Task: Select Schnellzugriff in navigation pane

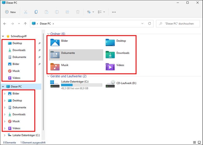Action: click(18, 36)
